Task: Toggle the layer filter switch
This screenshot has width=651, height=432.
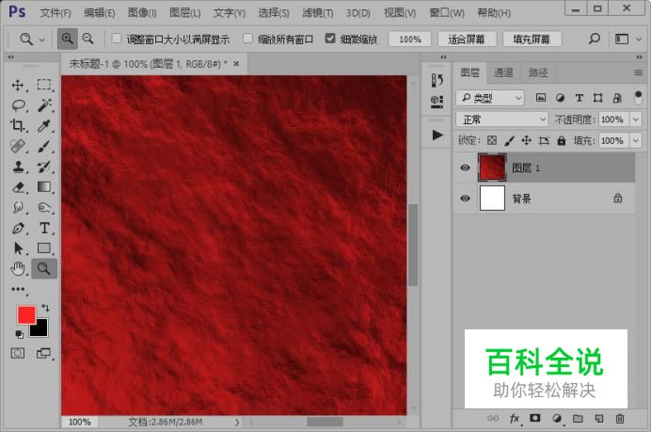Action: 638,98
